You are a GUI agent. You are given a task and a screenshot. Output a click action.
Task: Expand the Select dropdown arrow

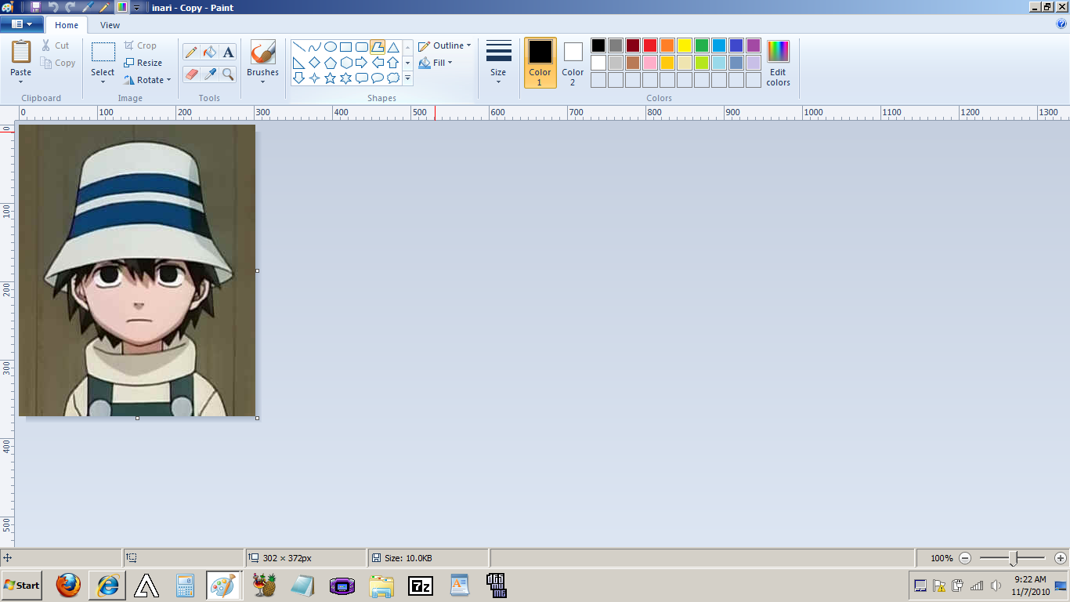[103, 82]
